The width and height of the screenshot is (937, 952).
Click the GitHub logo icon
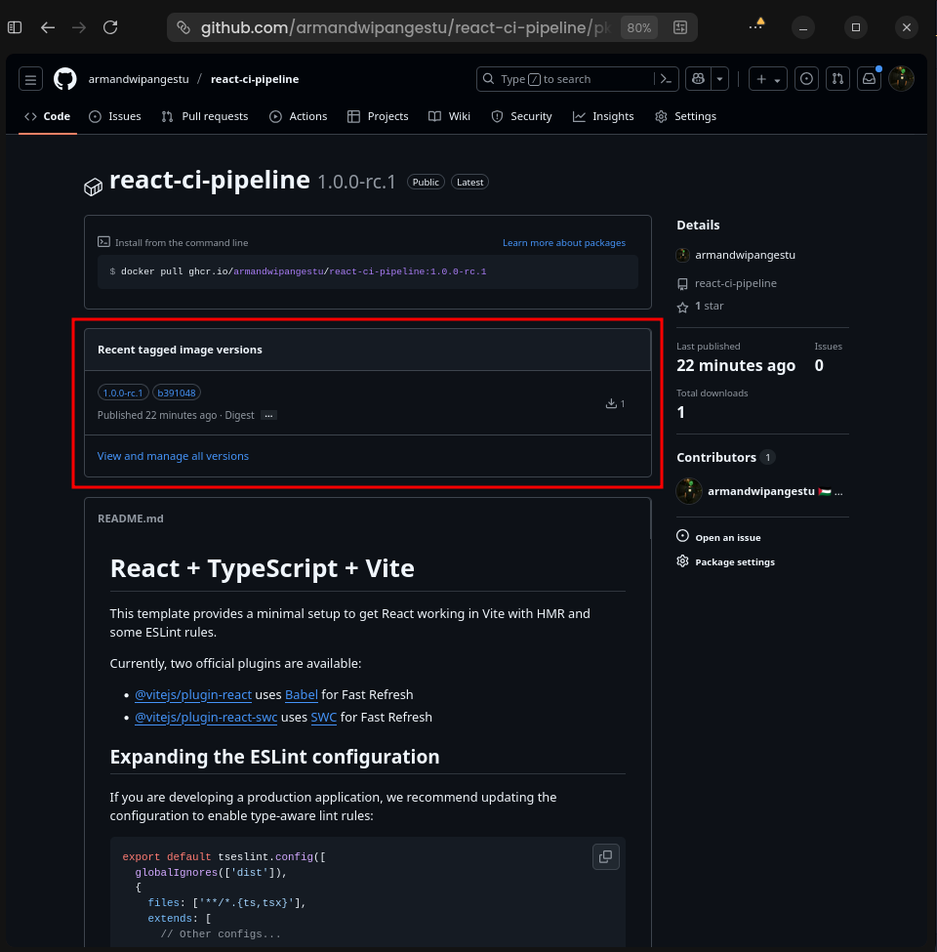(64, 78)
